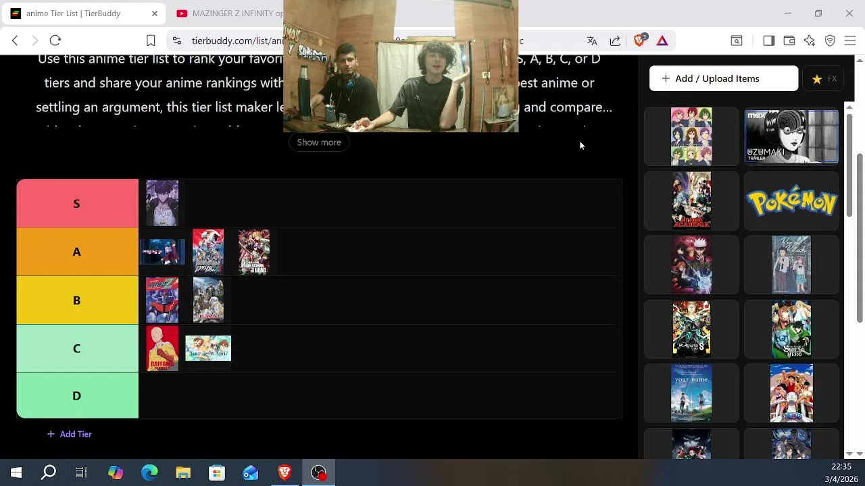Image resolution: width=865 pixels, height=486 pixels.
Task: Add a new tier with Add Tier
Action: tap(70, 434)
